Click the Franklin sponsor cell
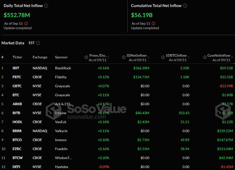This screenshot has width=235, height=170. pos(61,149)
